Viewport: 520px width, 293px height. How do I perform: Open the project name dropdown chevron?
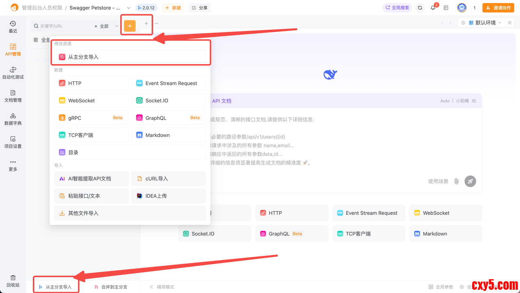[129, 8]
